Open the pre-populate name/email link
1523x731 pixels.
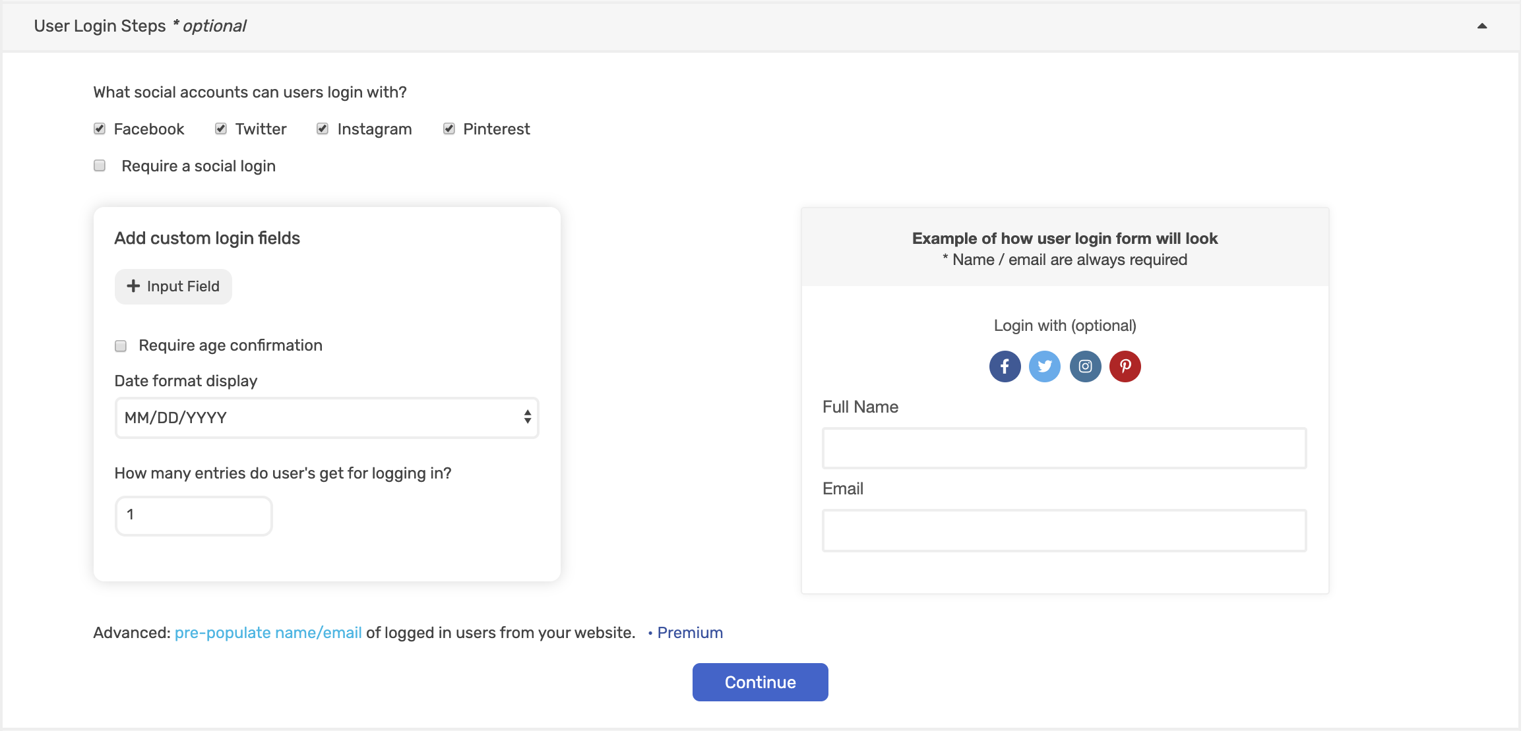point(267,632)
